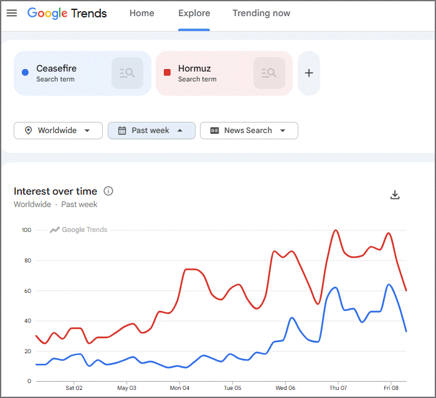This screenshot has height=398, width=436.
Task: Go to the Home tab
Action: 142,13
